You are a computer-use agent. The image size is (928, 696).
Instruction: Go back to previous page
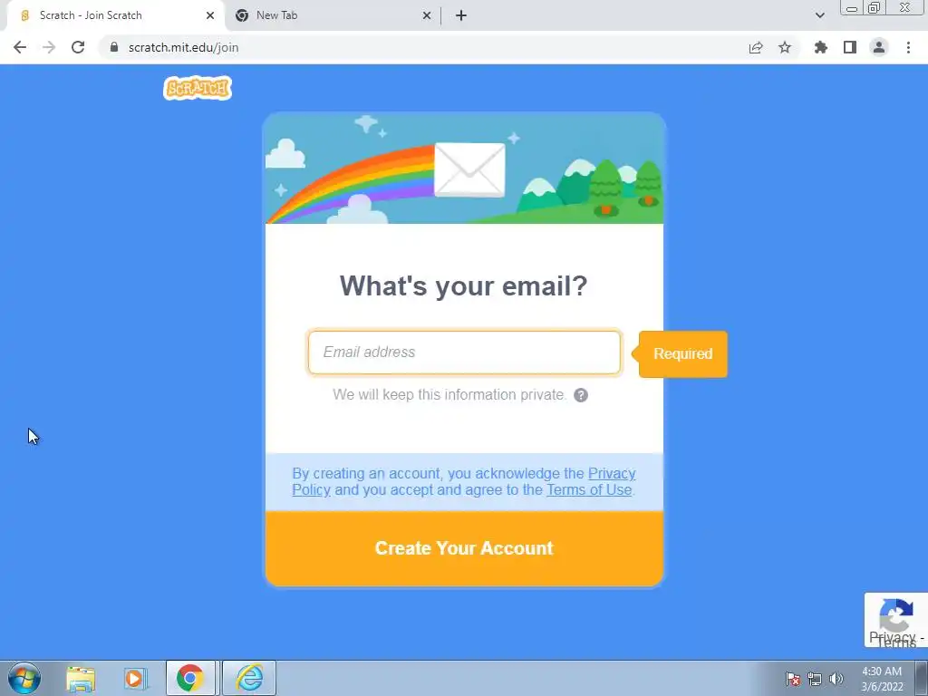[20, 47]
